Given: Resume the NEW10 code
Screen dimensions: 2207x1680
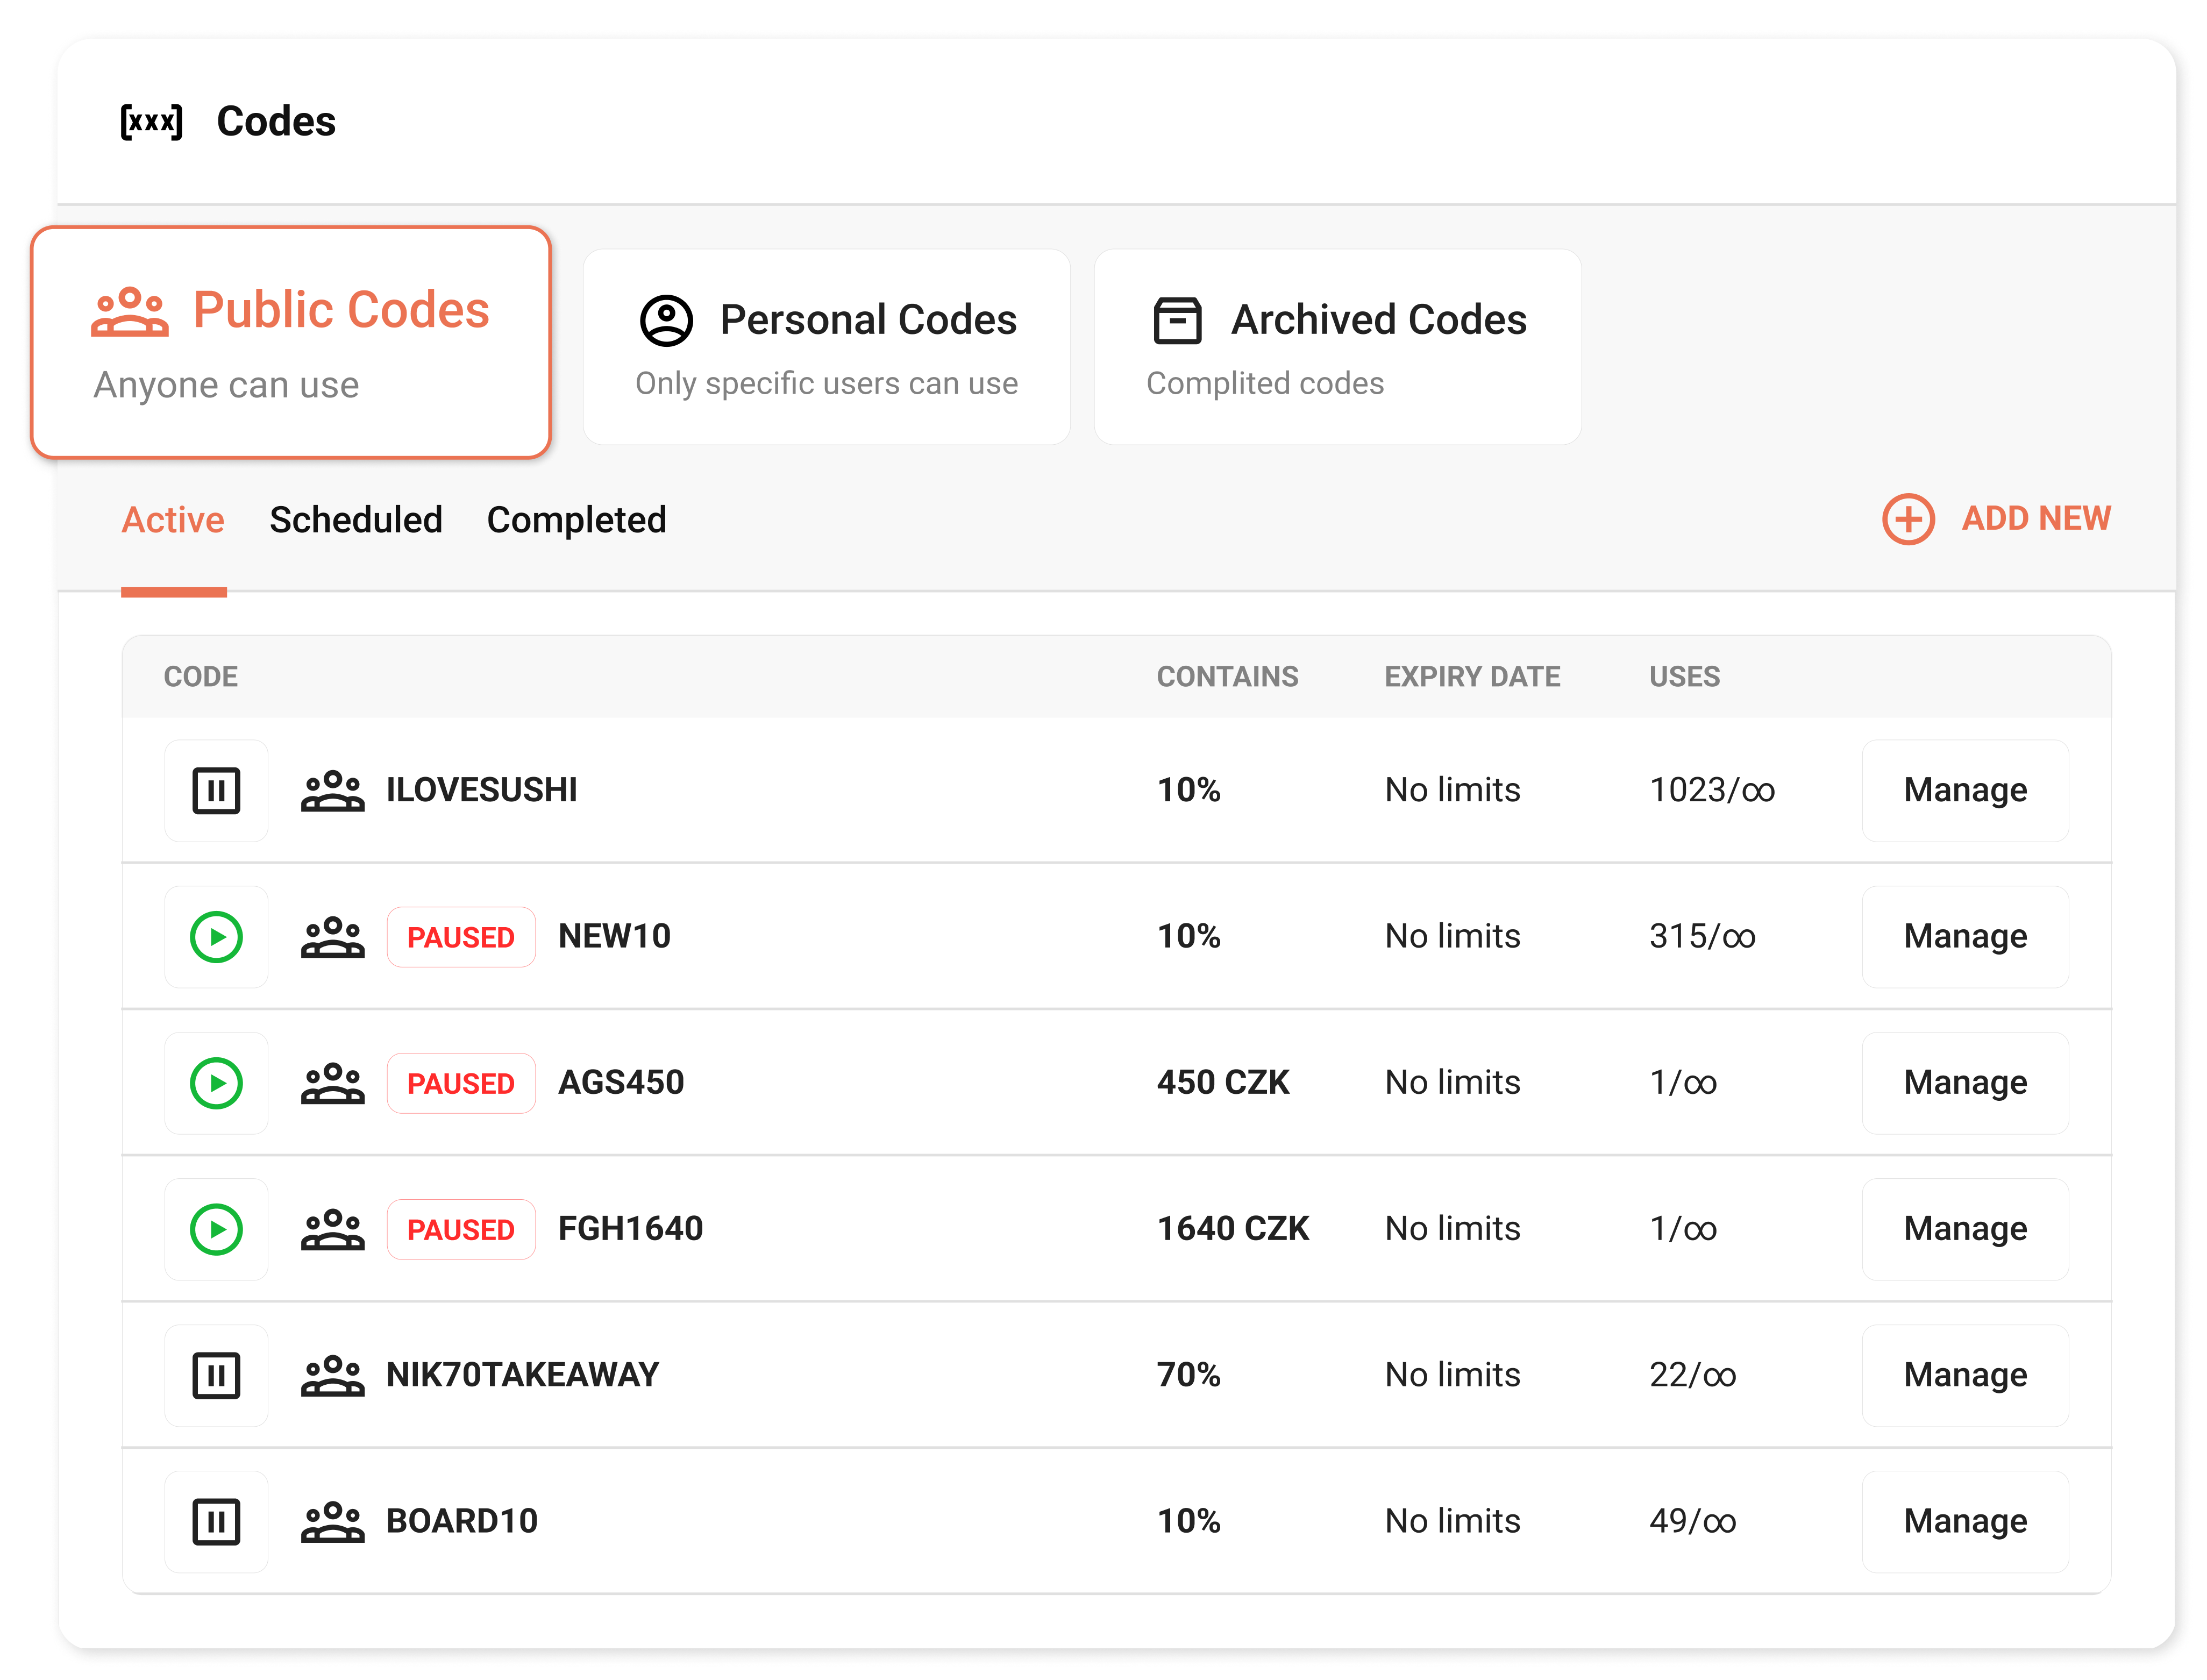Looking at the screenshot, I should pos(216,937).
